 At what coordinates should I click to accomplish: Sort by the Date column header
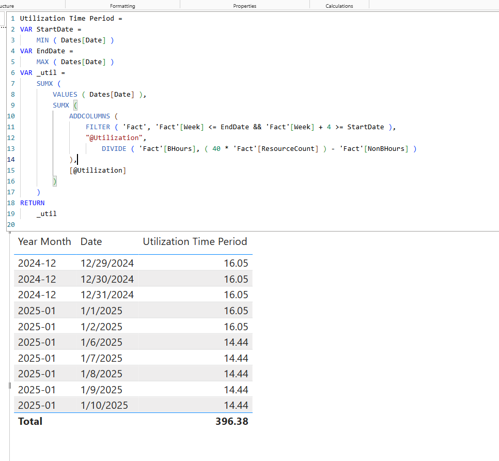point(91,242)
